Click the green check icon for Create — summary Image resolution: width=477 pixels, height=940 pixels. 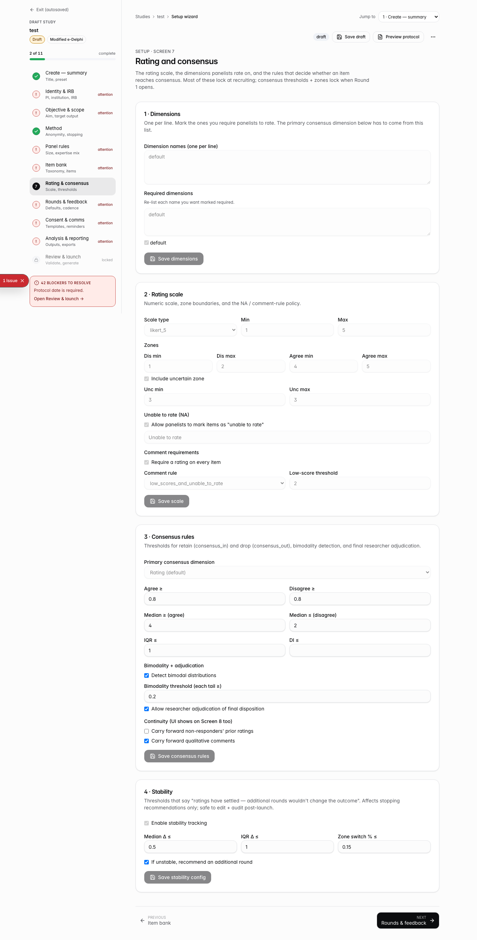(36, 76)
